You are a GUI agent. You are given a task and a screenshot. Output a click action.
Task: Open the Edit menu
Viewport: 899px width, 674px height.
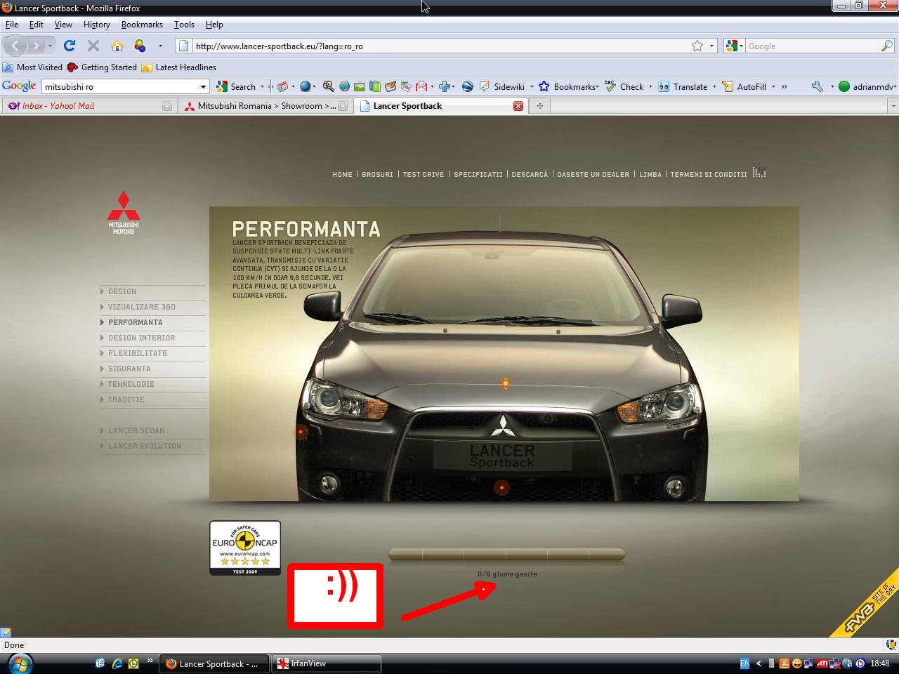click(37, 25)
